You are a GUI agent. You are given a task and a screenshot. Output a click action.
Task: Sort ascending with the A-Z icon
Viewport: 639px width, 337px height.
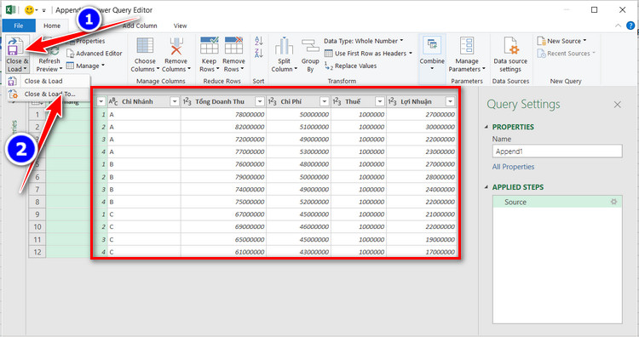pos(259,41)
